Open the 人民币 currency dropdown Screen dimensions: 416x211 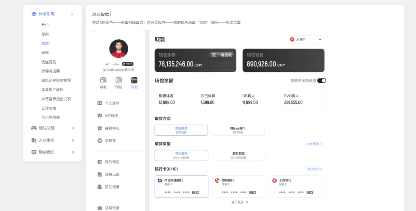point(305,39)
